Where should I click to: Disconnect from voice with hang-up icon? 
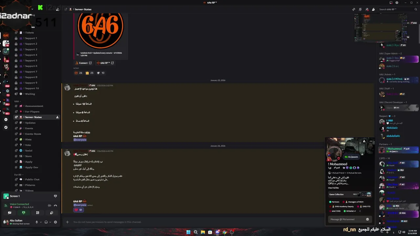tap(55, 206)
